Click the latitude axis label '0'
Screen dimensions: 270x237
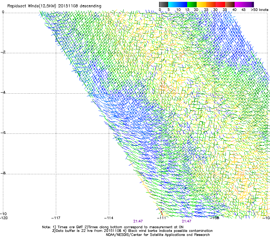pyautogui.click(x=3, y=12)
